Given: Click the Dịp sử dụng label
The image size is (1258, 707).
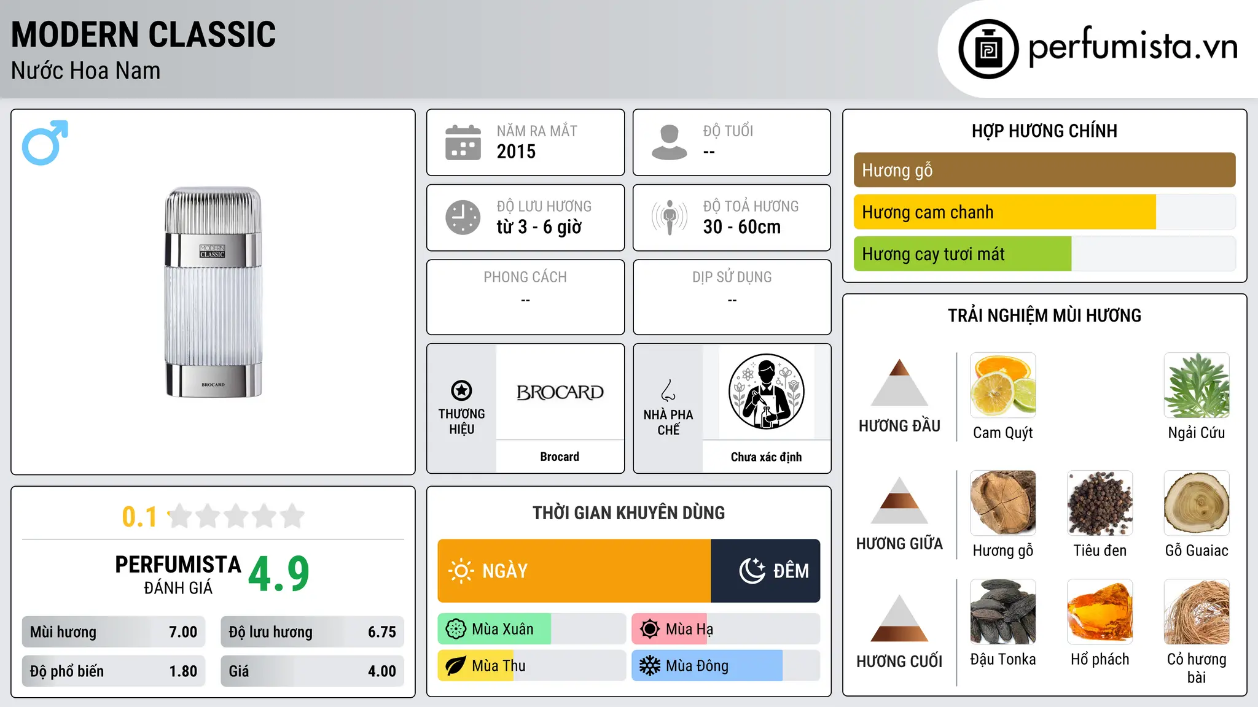Looking at the screenshot, I should click(x=732, y=277).
